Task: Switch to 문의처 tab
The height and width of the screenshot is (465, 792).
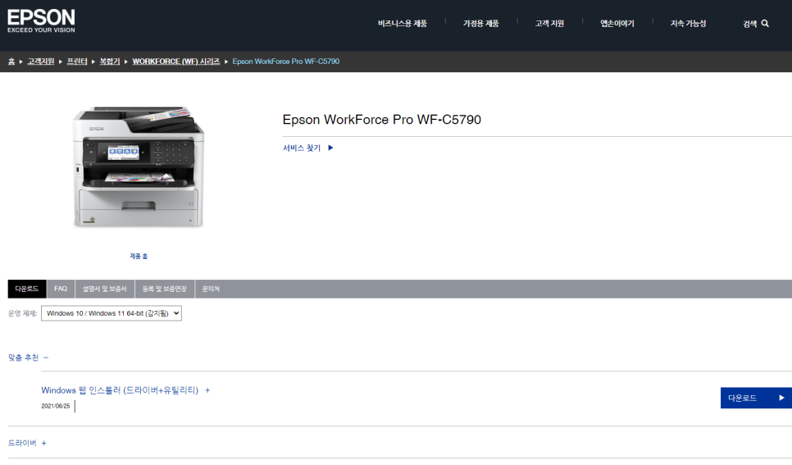Action: pyautogui.click(x=211, y=289)
